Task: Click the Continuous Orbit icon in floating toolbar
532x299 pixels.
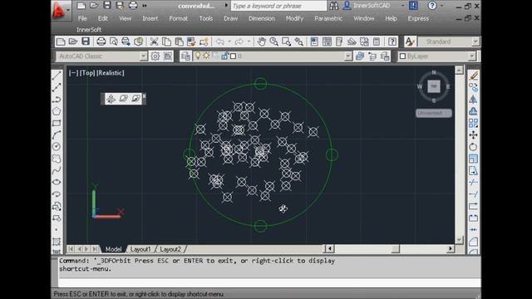Action: click(x=135, y=99)
